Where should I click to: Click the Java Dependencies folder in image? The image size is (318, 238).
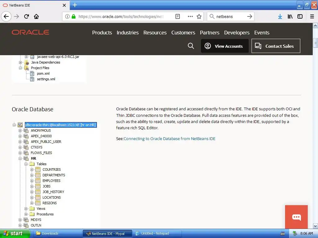(45, 62)
